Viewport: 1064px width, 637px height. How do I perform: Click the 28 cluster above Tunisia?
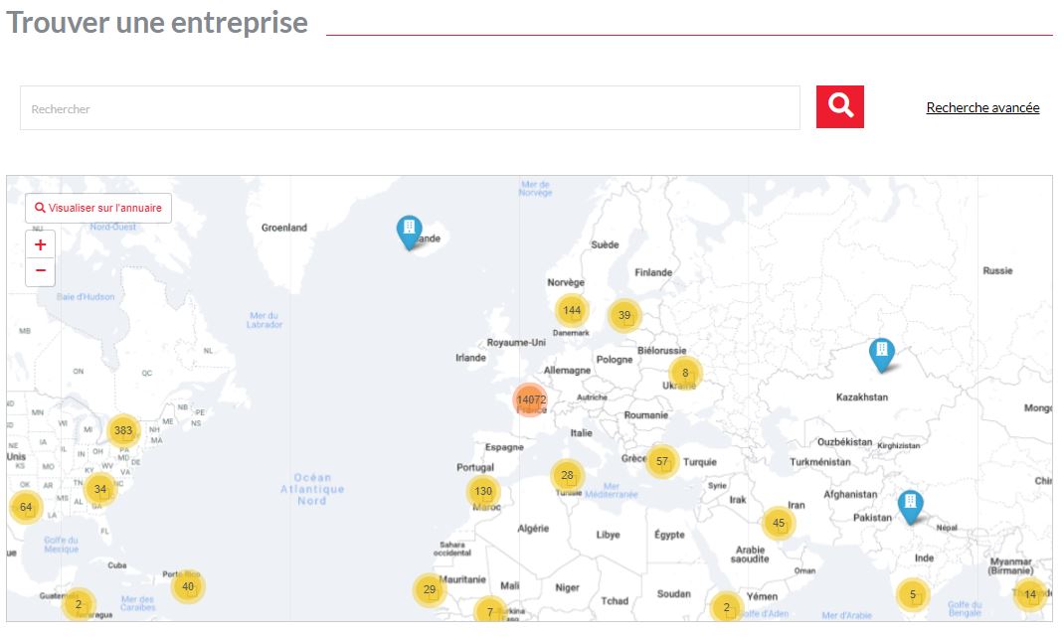[567, 475]
